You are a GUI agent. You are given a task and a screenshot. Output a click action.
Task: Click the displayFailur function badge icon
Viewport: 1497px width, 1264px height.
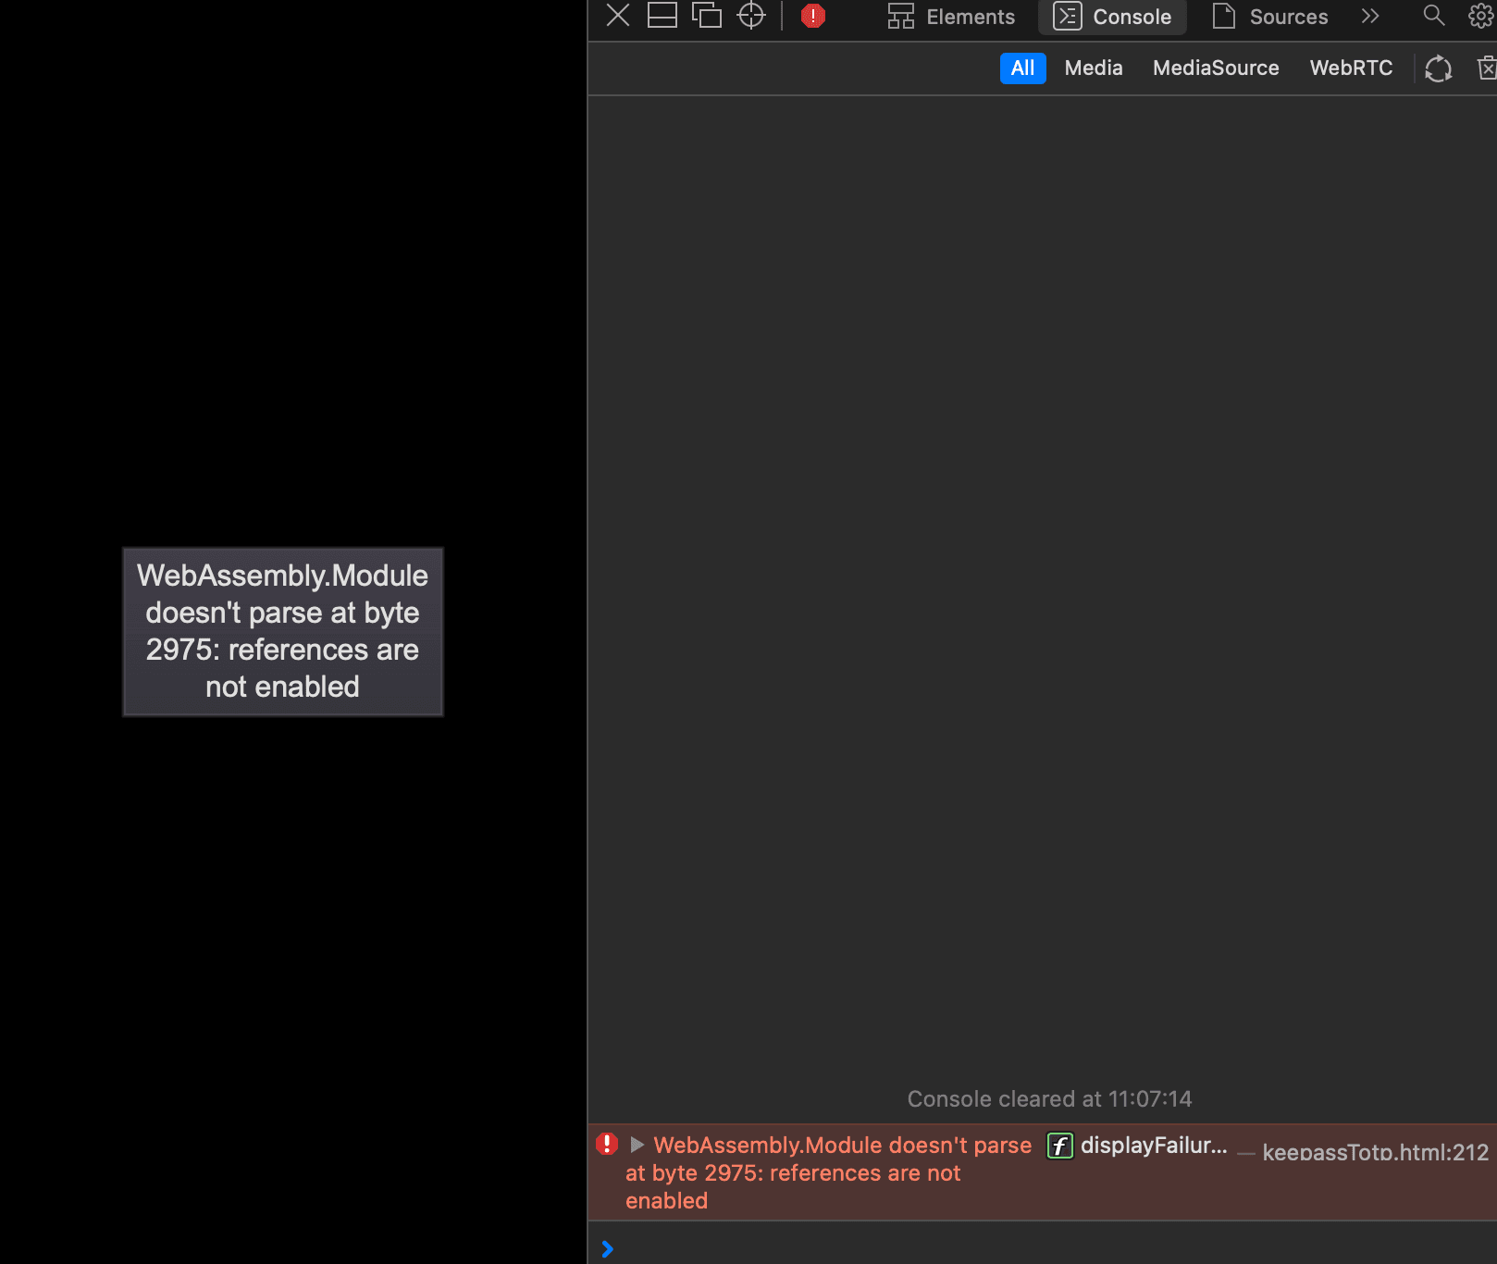click(x=1058, y=1146)
